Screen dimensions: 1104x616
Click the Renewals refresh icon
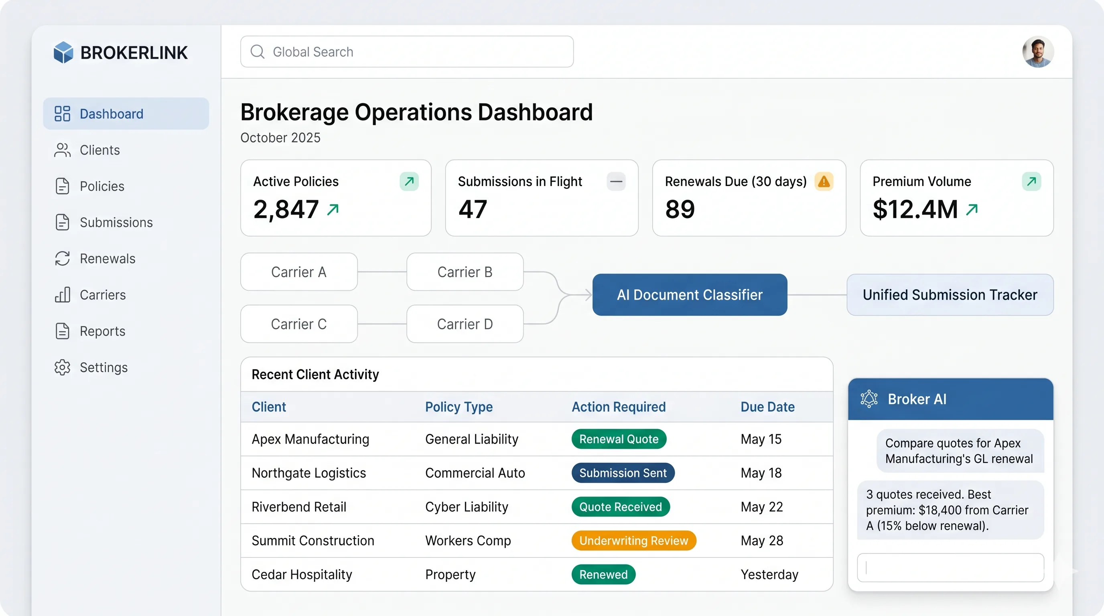point(62,258)
